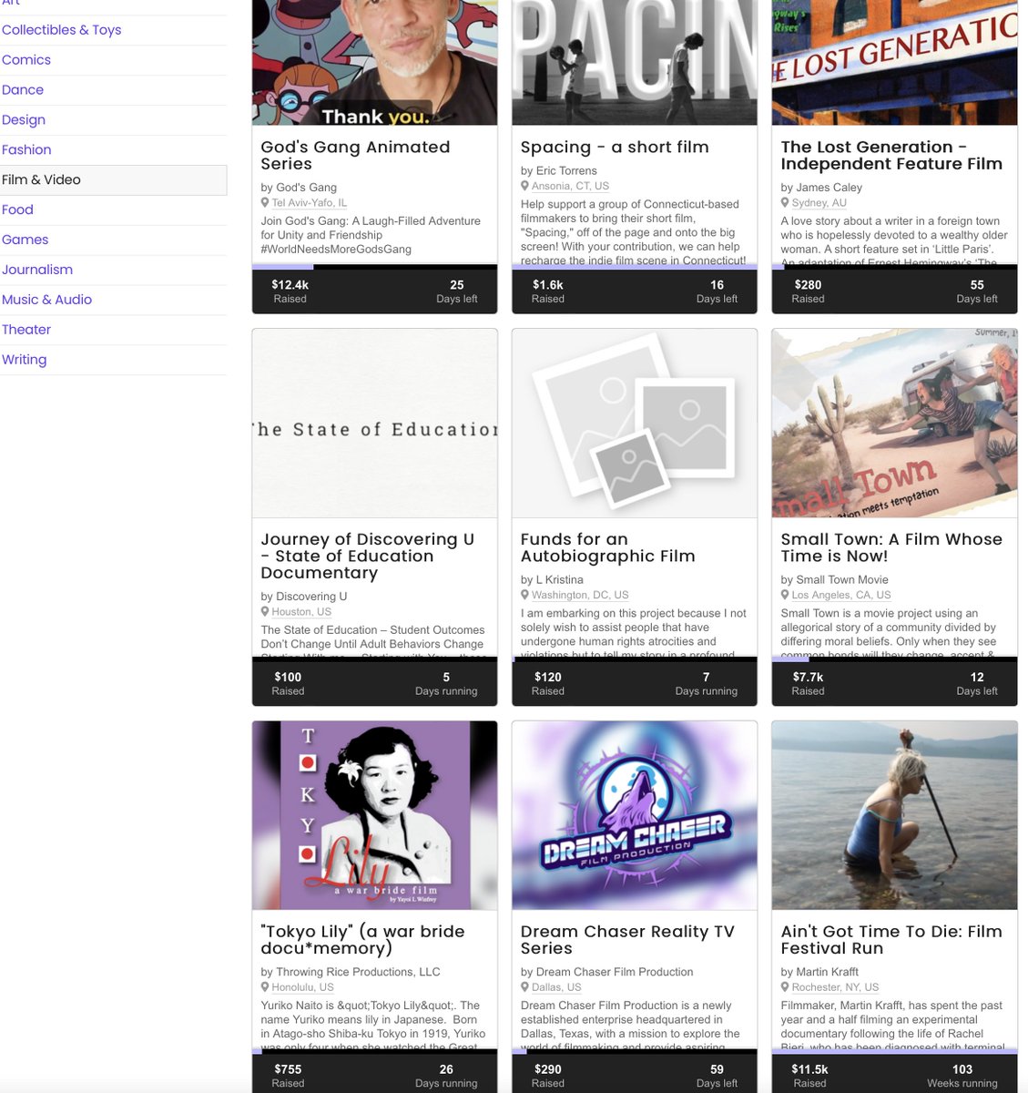The height and width of the screenshot is (1093, 1028).
Task: Click the Small Town desert thumbnail
Action: (894, 424)
